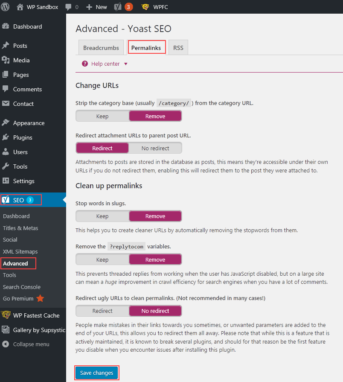Viewport: 343px width, 382px height.
Task: Click Collapse menu text
Action: click(31, 344)
